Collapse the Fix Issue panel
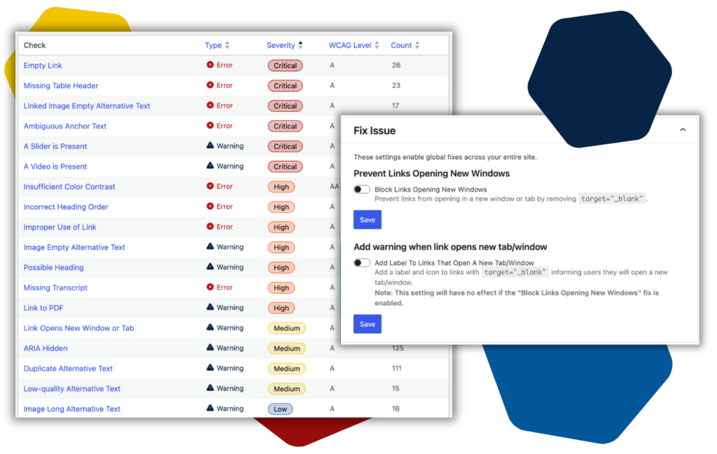 coord(683,129)
